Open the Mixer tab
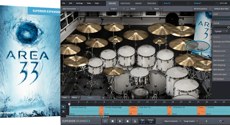The image size is (230, 125). [x=138, y=3]
